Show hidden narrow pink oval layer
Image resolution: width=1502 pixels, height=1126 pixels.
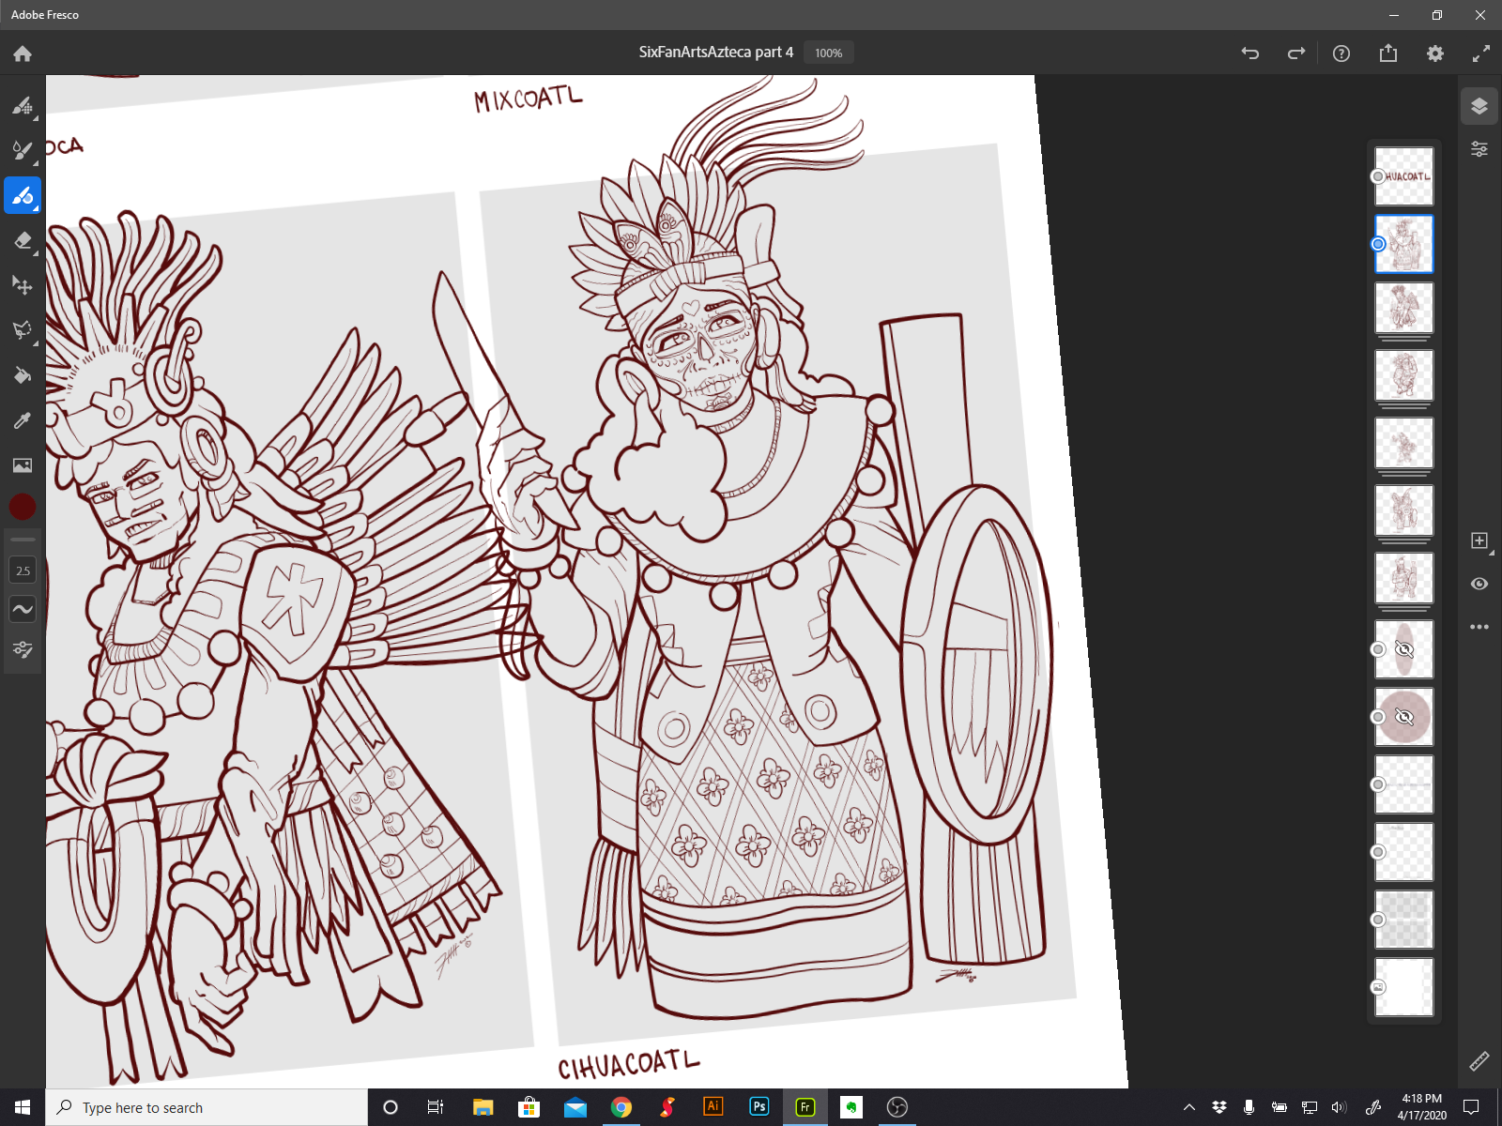pos(1404,649)
